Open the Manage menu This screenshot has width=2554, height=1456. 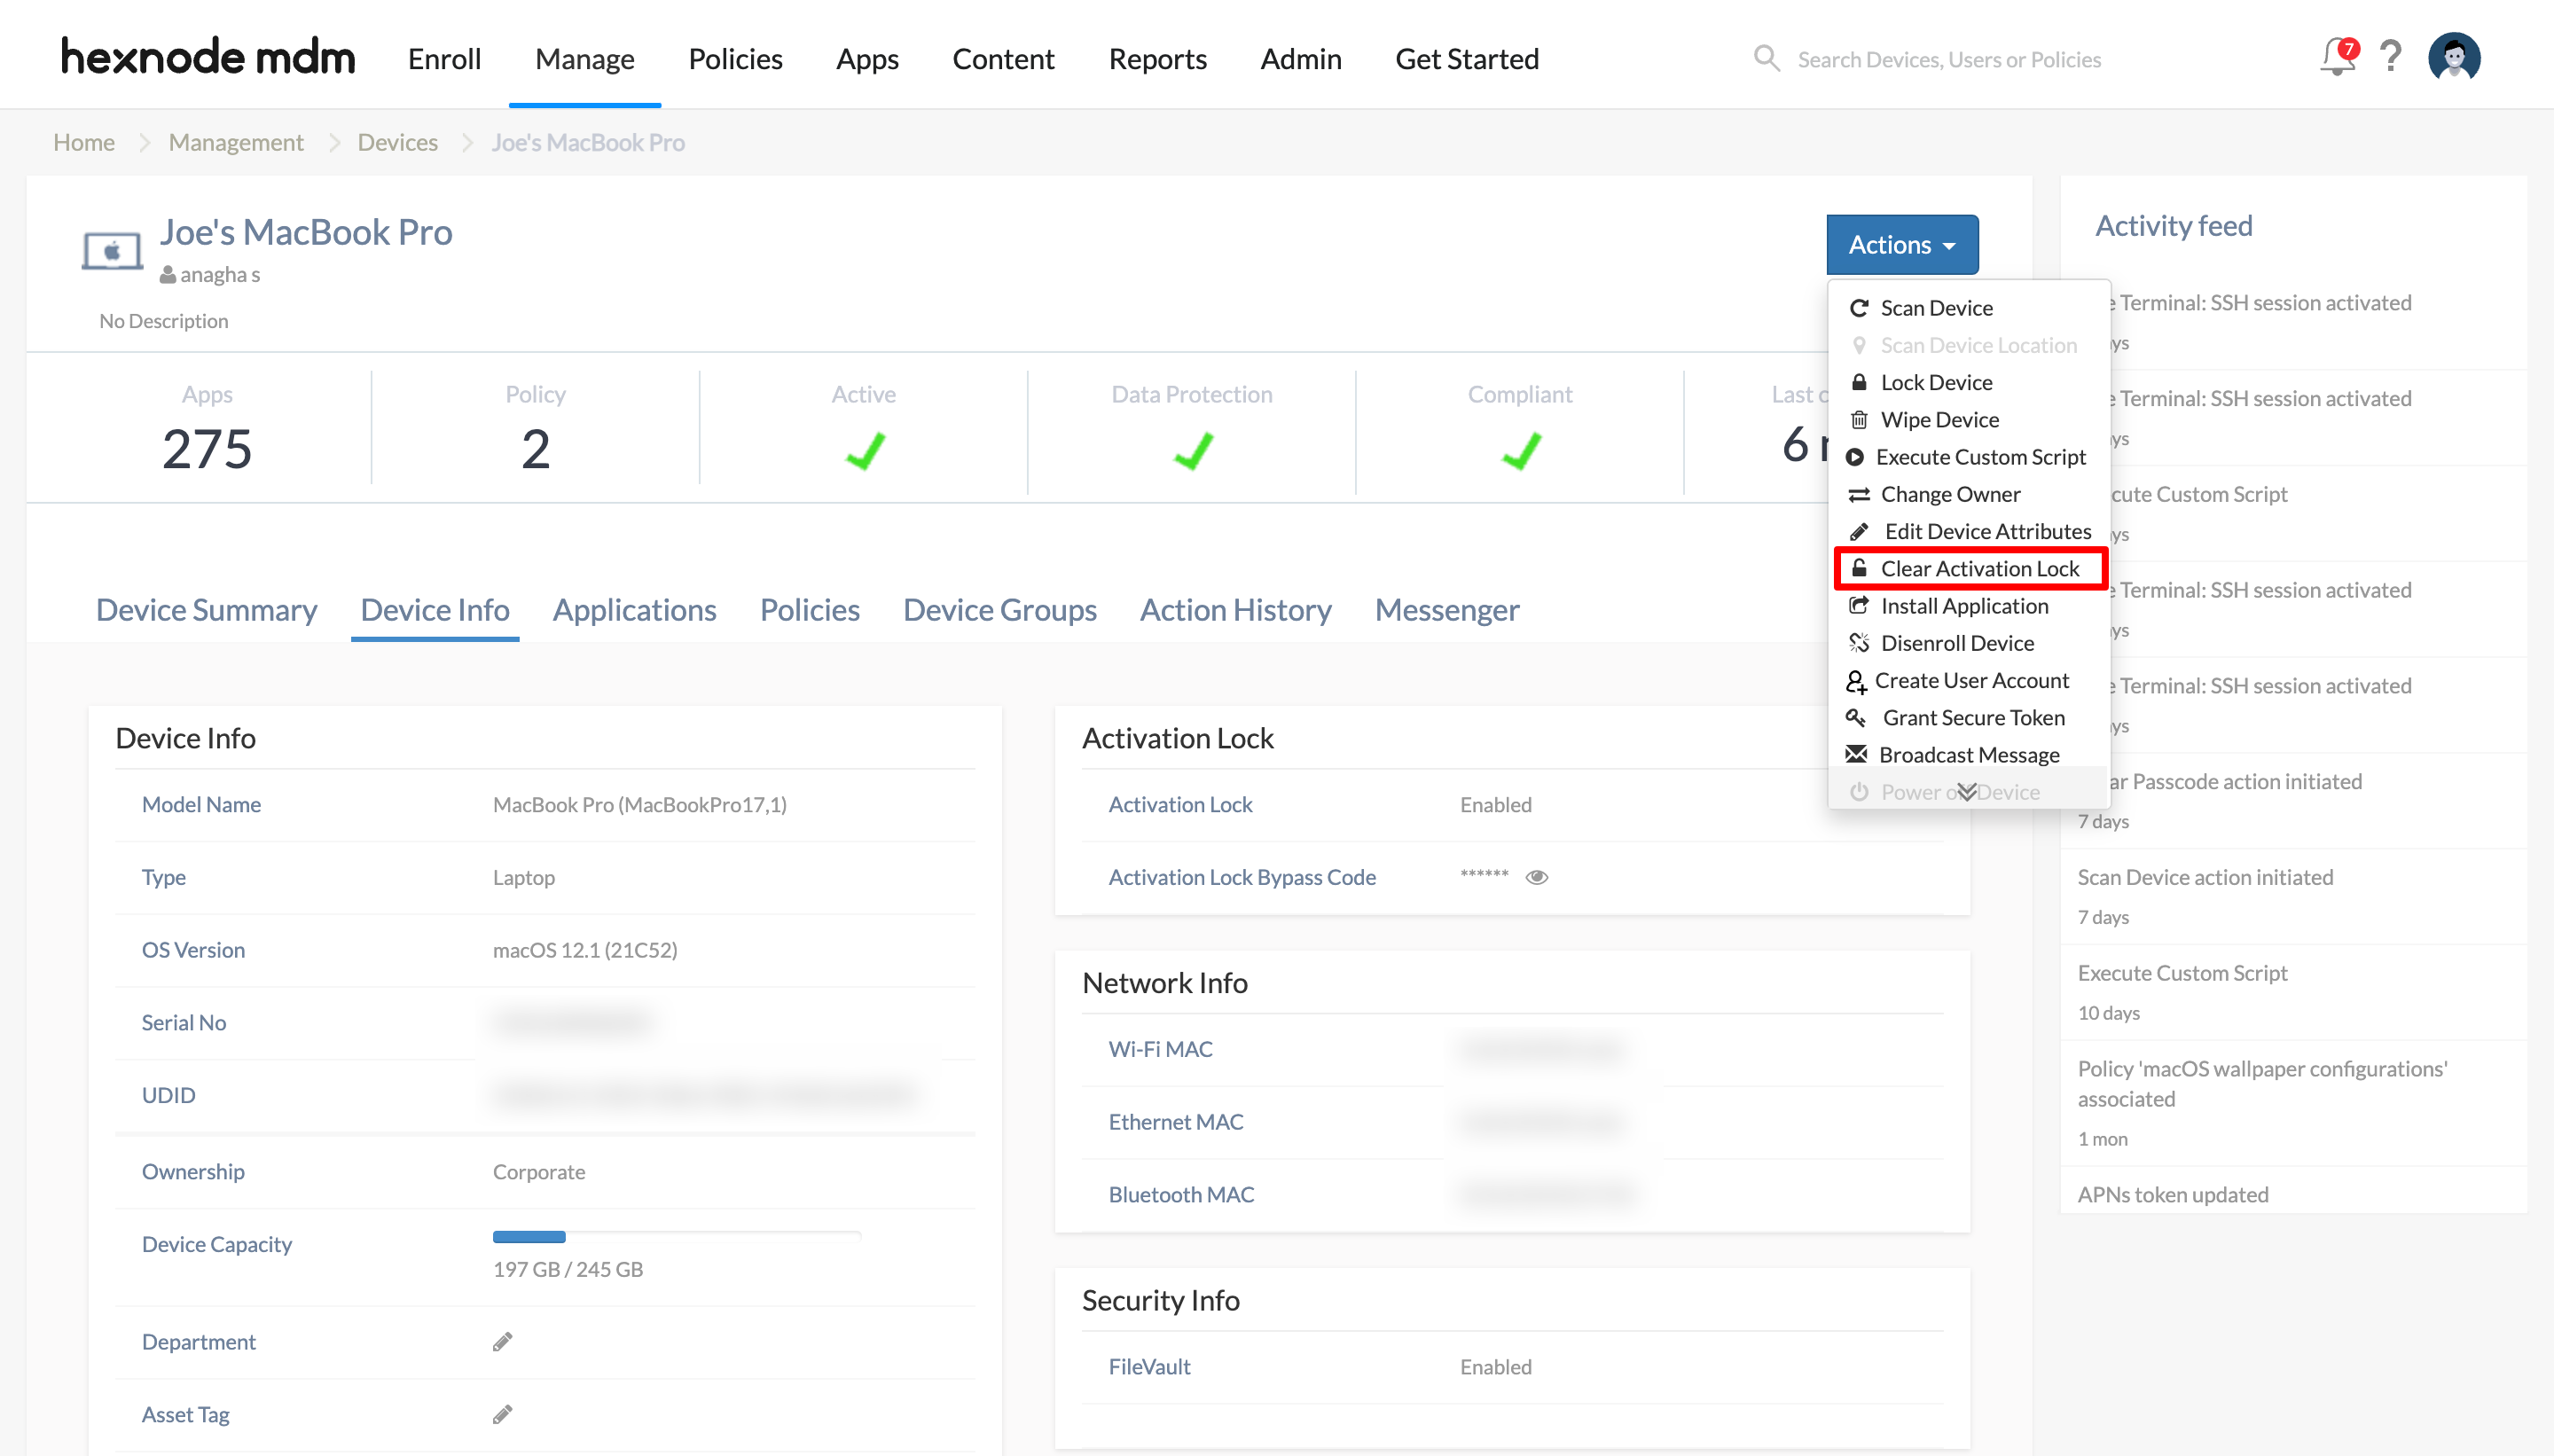tap(584, 59)
